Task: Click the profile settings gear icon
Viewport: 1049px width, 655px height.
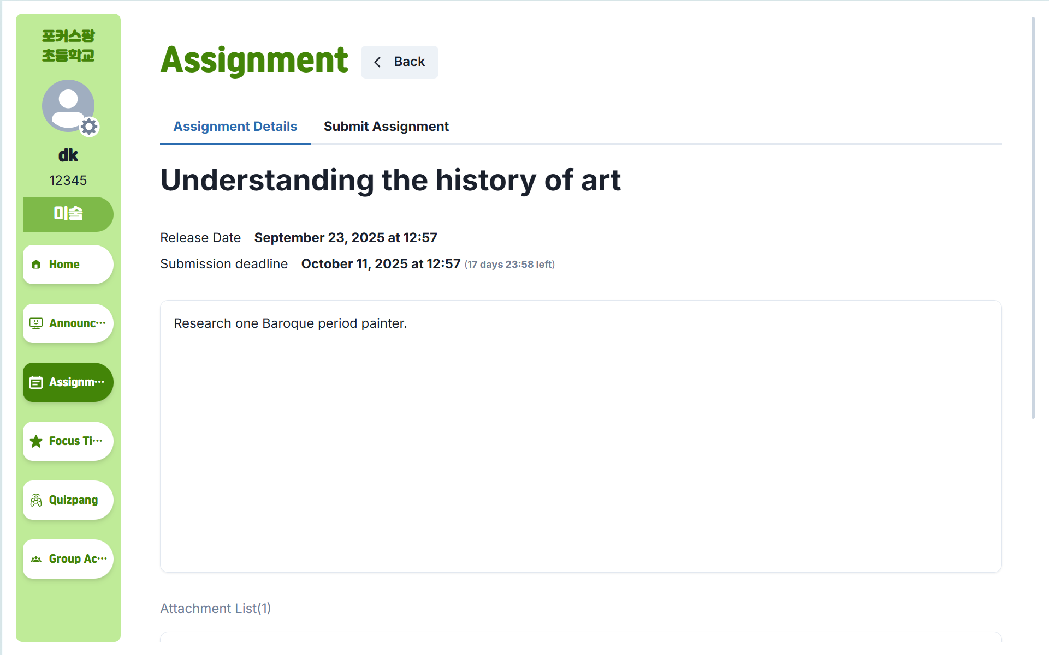Action: (89, 127)
